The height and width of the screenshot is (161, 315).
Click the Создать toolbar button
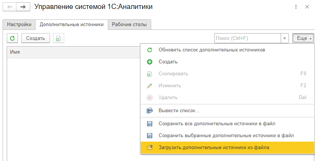click(x=35, y=38)
